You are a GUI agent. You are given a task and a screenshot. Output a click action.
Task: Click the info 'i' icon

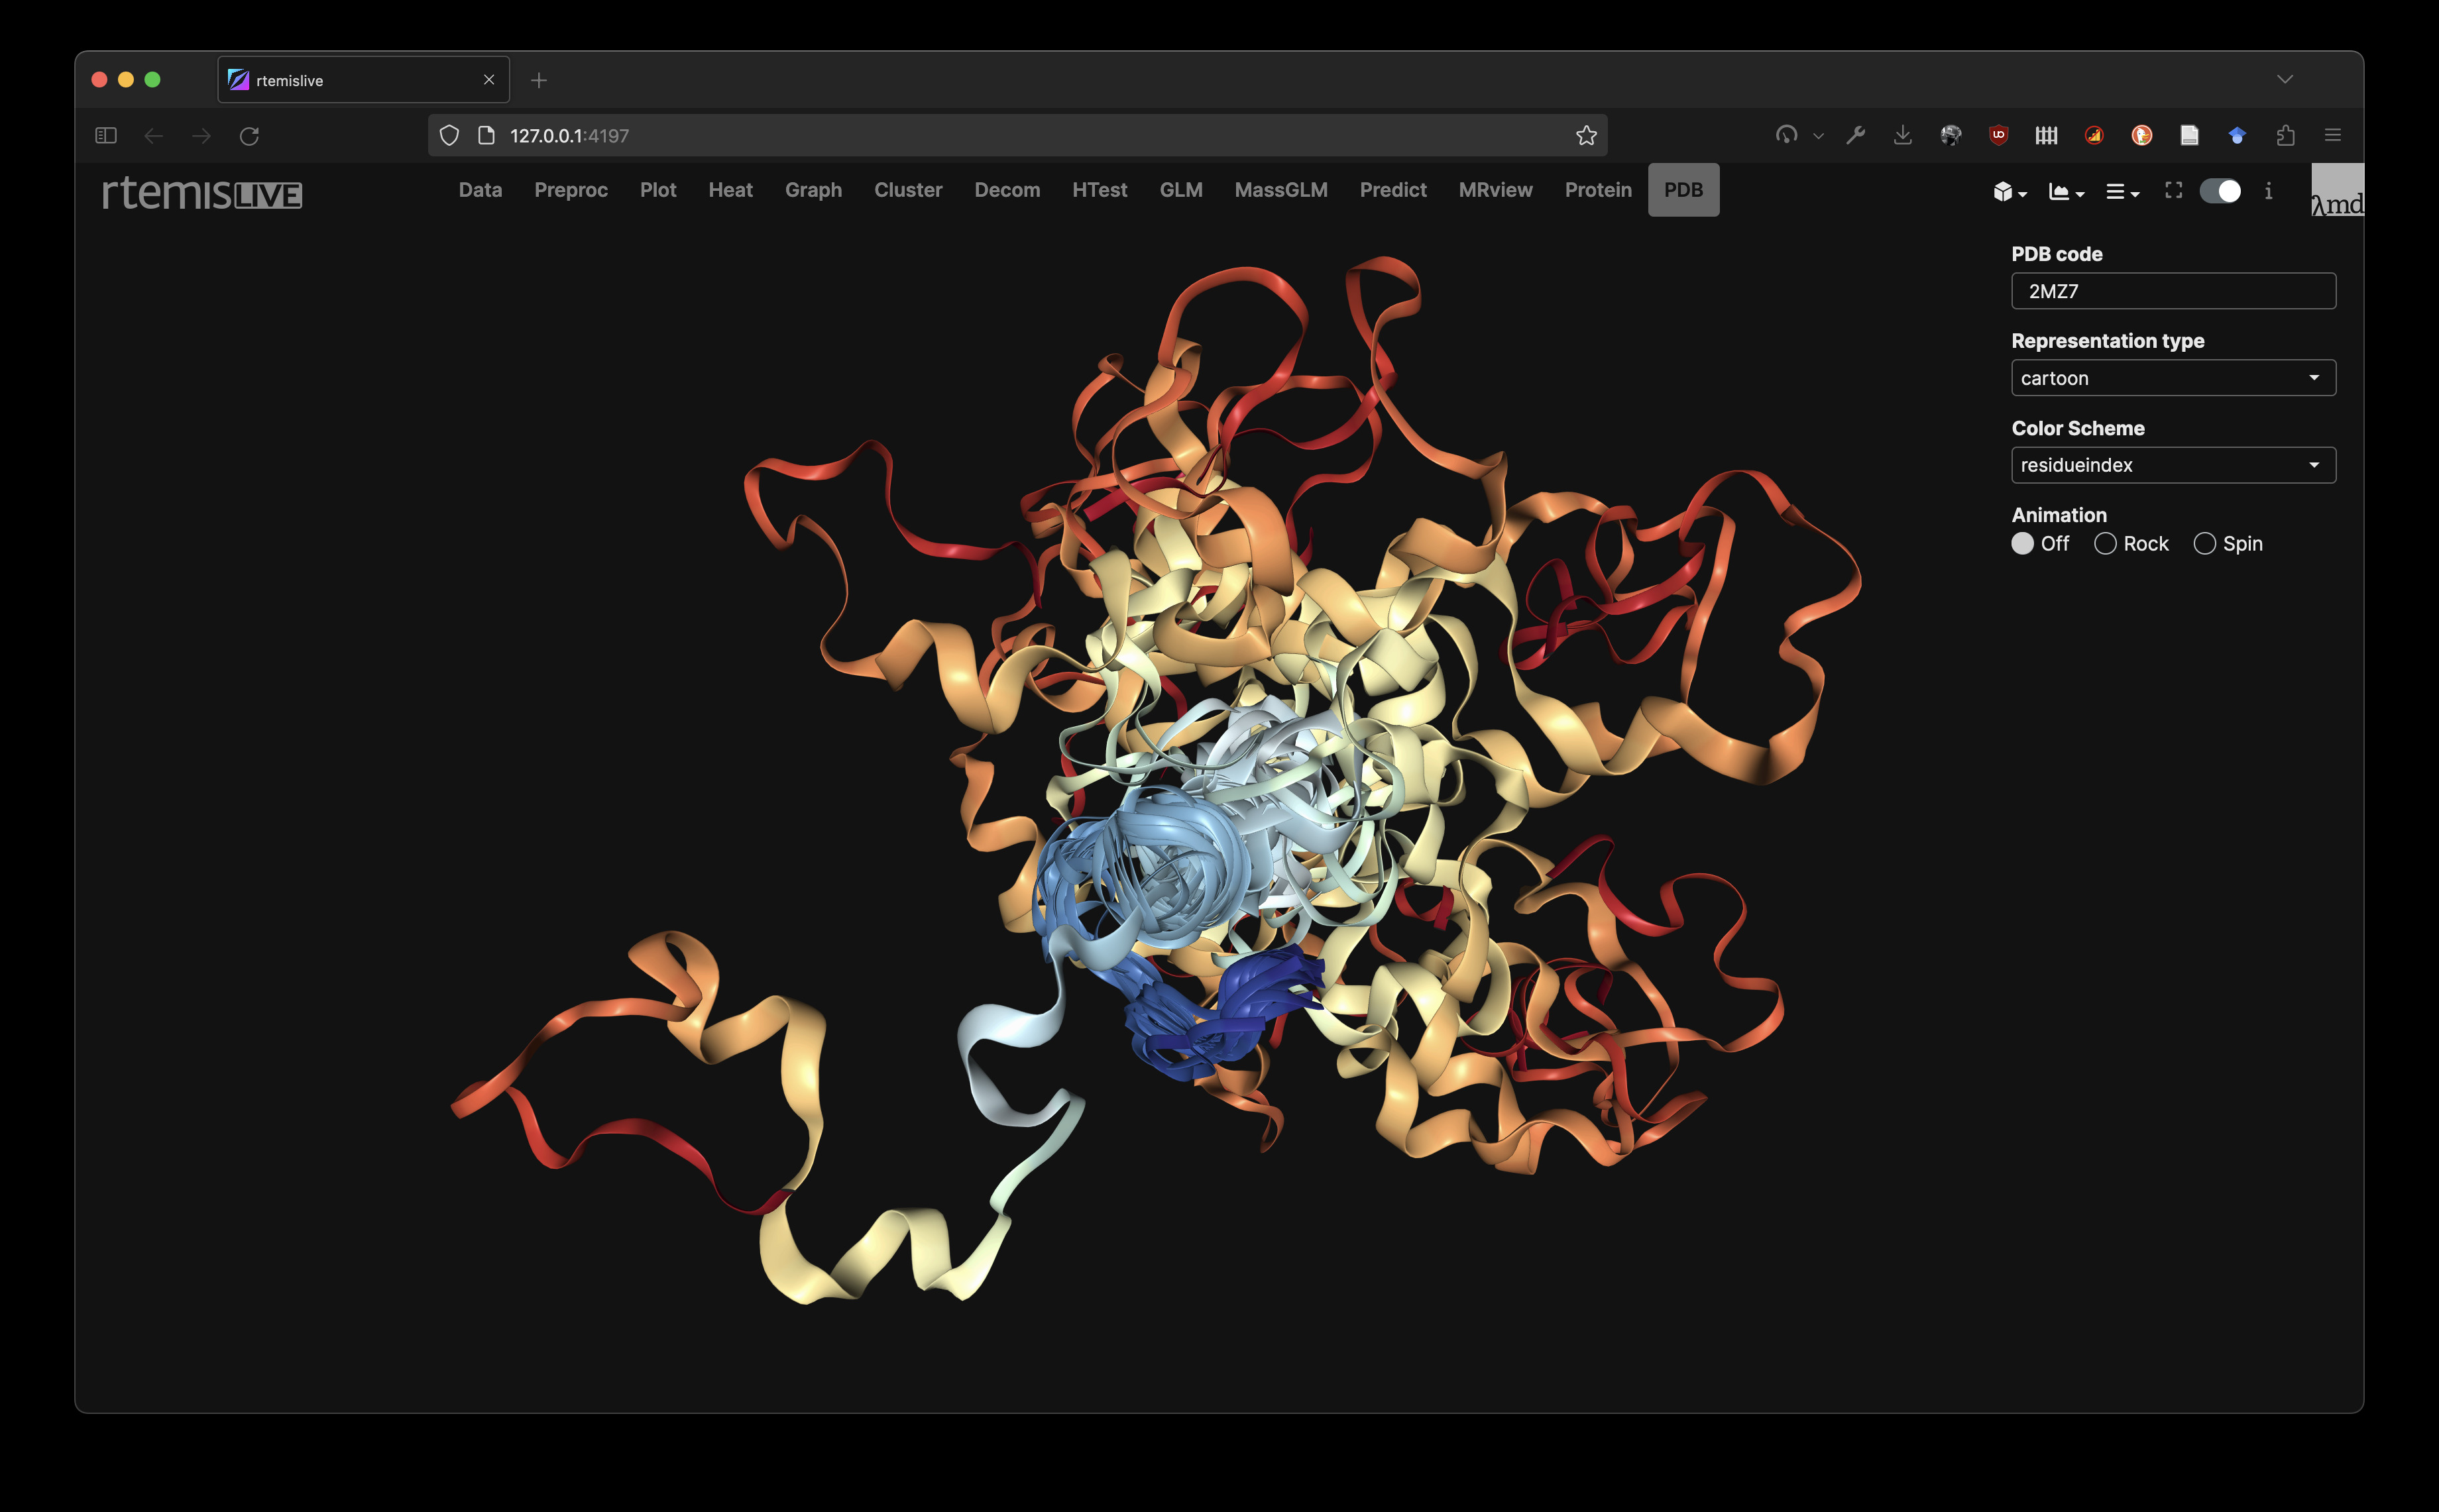[x=2268, y=191]
